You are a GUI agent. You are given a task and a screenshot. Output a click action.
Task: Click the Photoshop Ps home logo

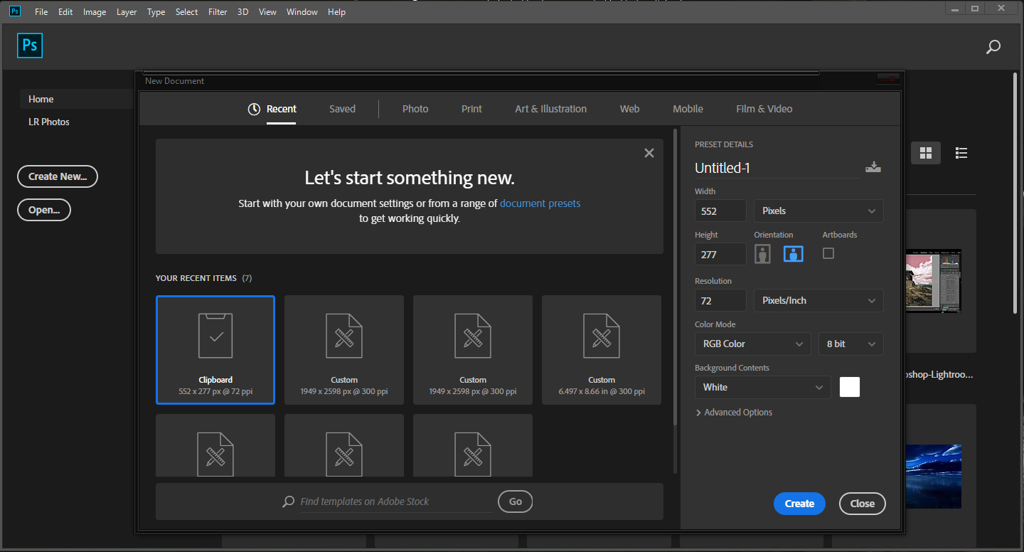30,46
